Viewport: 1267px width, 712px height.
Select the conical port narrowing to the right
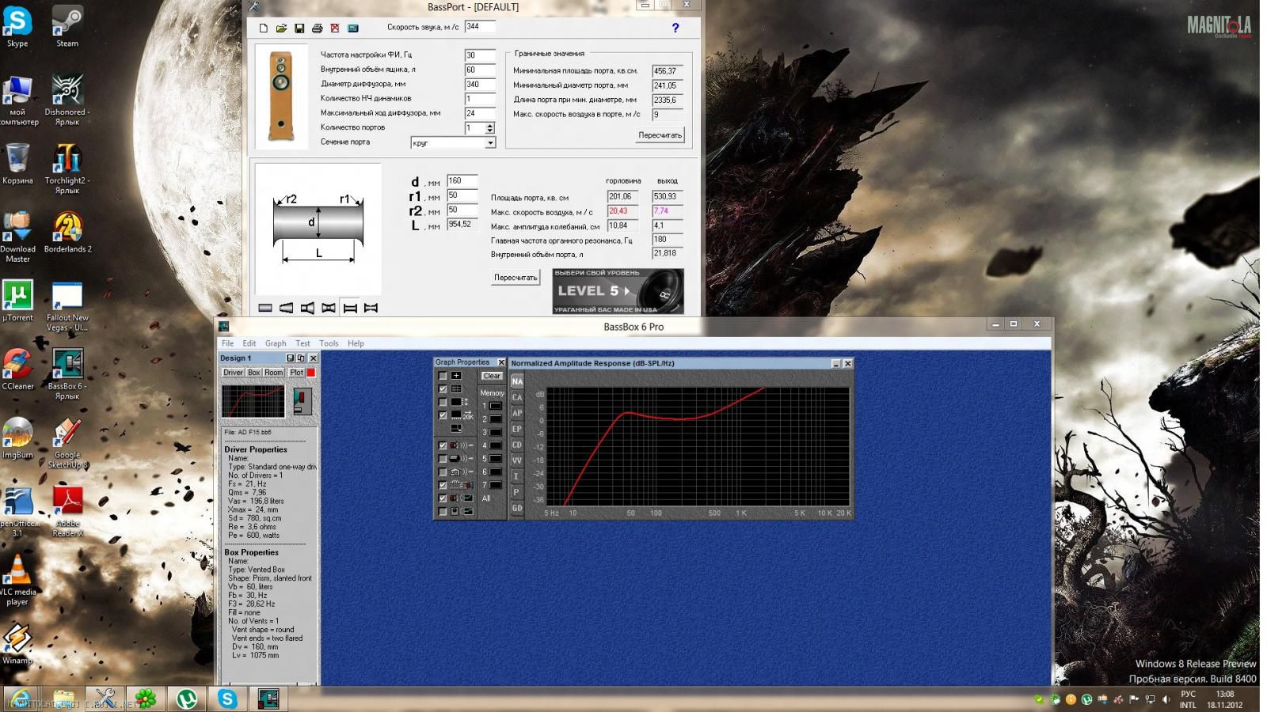click(x=287, y=308)
